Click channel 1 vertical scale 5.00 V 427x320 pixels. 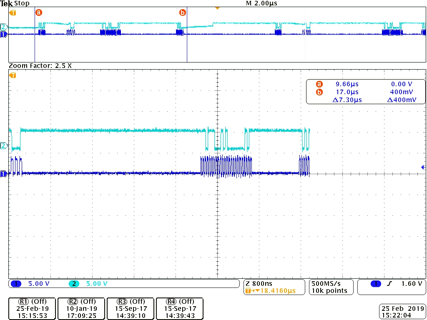39,284
